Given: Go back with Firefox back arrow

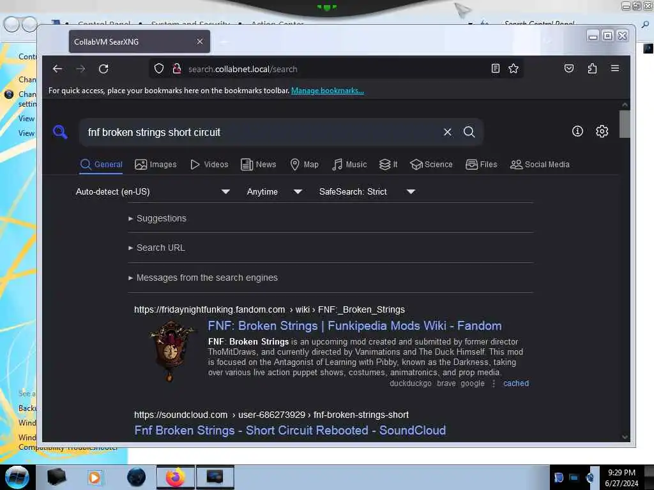Looking at the screenshot, I should coord(57,69).
